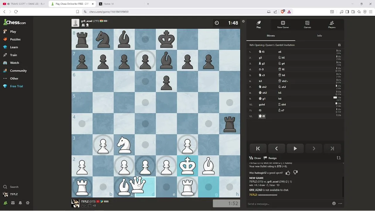Play through the moves

tap(295, 149)
